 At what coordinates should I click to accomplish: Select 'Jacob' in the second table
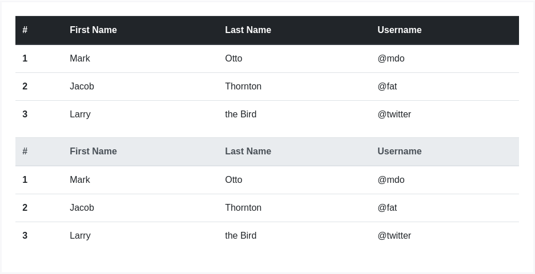click(x=82, y=208)
